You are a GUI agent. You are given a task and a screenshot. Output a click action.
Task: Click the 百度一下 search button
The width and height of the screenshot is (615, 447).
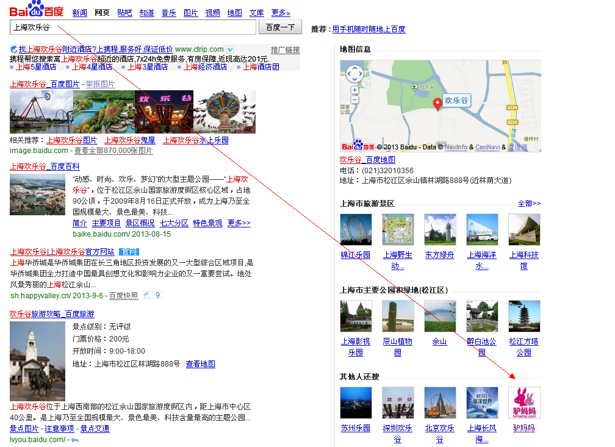click(281, 27)
